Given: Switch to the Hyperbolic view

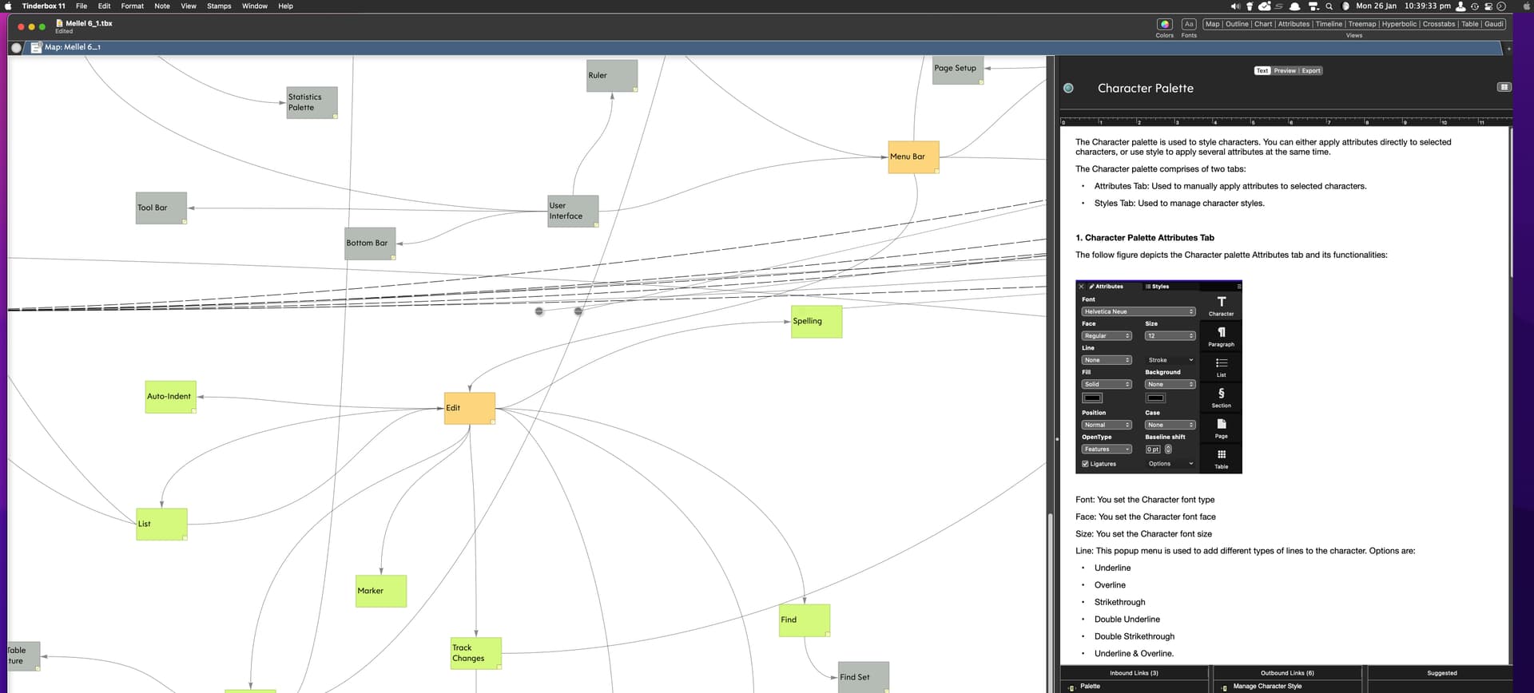Looking at the screenshot, I should coord(1399,24).
